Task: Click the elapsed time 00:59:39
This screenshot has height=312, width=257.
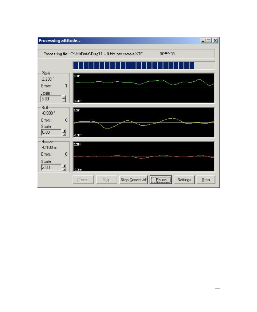Action: click(167, 54)
